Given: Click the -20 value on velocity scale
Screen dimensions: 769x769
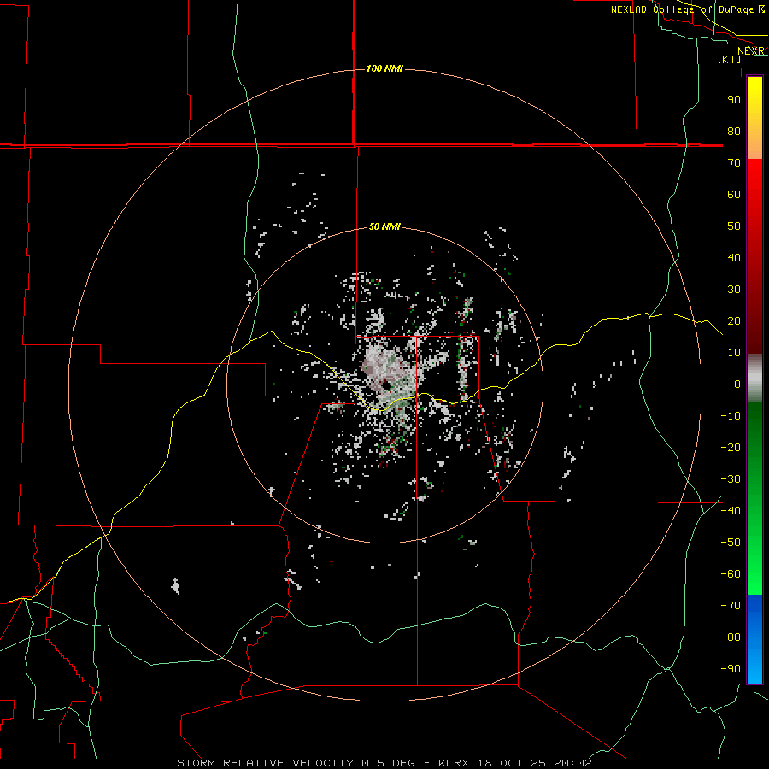Looking at the screenshot, I should pyautogui.click(x=731, y=447).
